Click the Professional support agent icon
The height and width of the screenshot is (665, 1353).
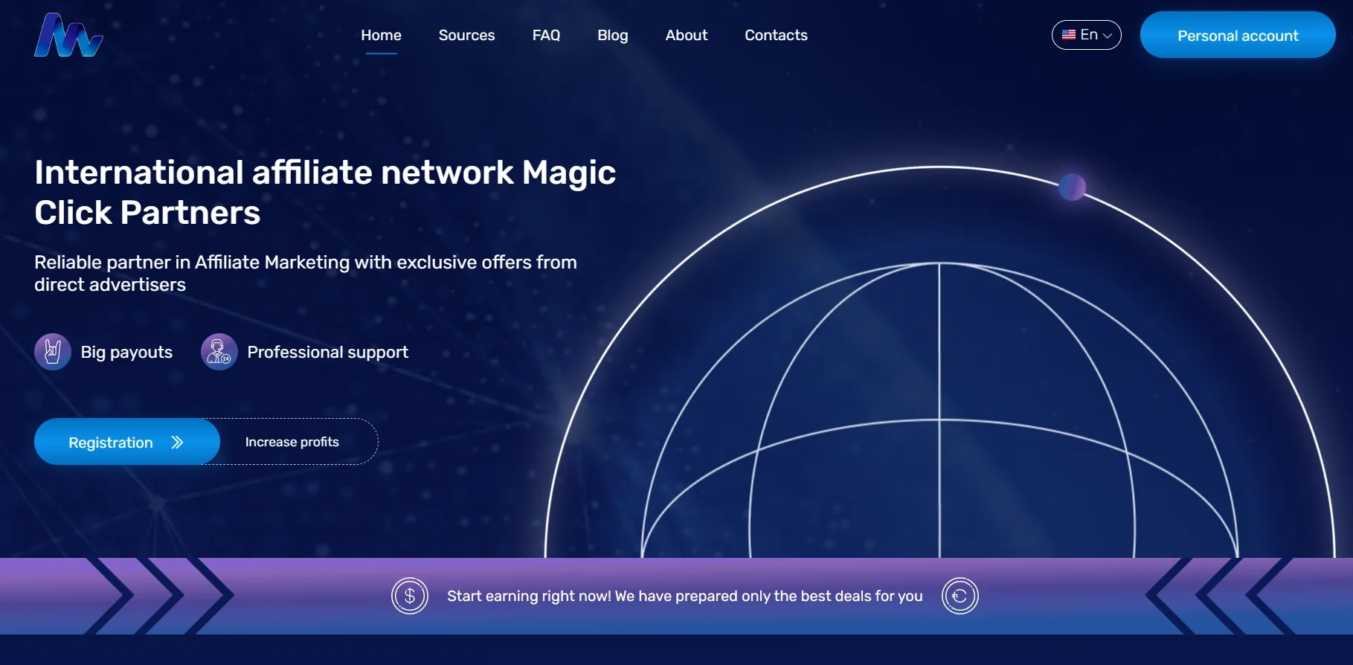219,352
